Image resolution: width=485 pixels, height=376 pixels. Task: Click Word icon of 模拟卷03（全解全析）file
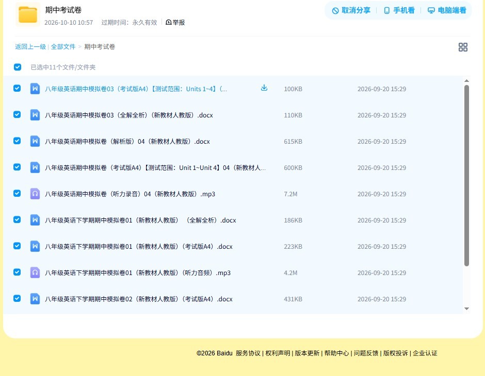pyautogui.click(x=35, y=115)
